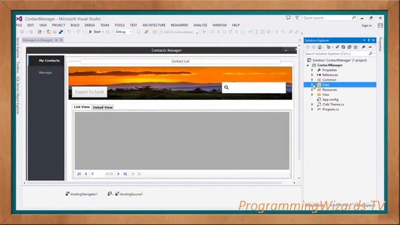This screenshot has width=400, height=225.
Task: Click Refresh icon in Solution Explorer
Action: pos(343,47)
